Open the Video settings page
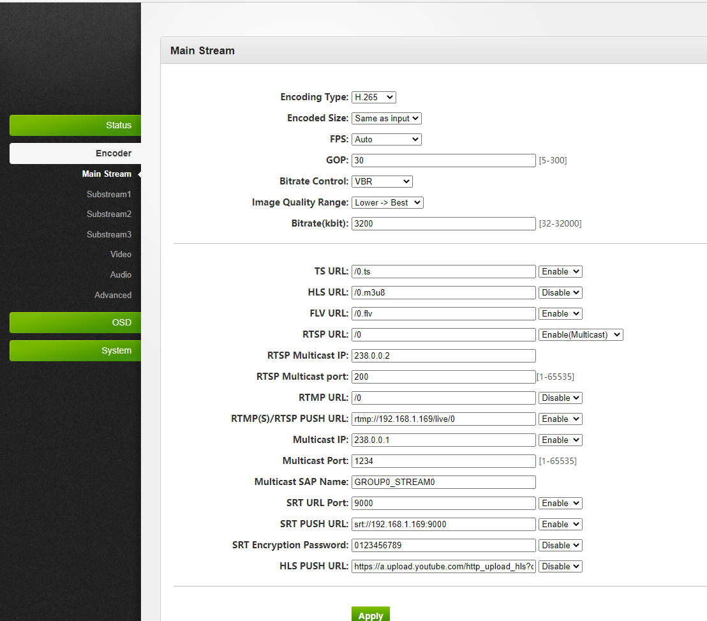The height and width of the screenshot is (621, 707). pos(121,255)
